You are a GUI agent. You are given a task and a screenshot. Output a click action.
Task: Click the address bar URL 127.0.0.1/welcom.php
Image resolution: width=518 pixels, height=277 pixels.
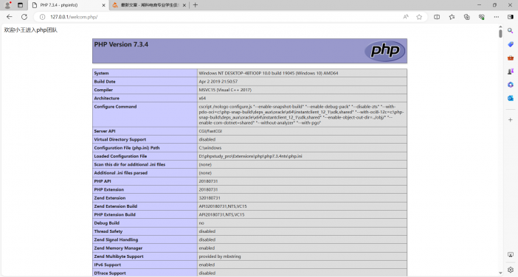click(x=74, y=17)
